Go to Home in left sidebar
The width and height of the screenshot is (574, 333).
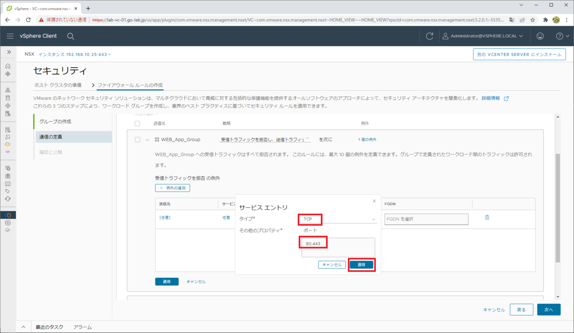8,66
